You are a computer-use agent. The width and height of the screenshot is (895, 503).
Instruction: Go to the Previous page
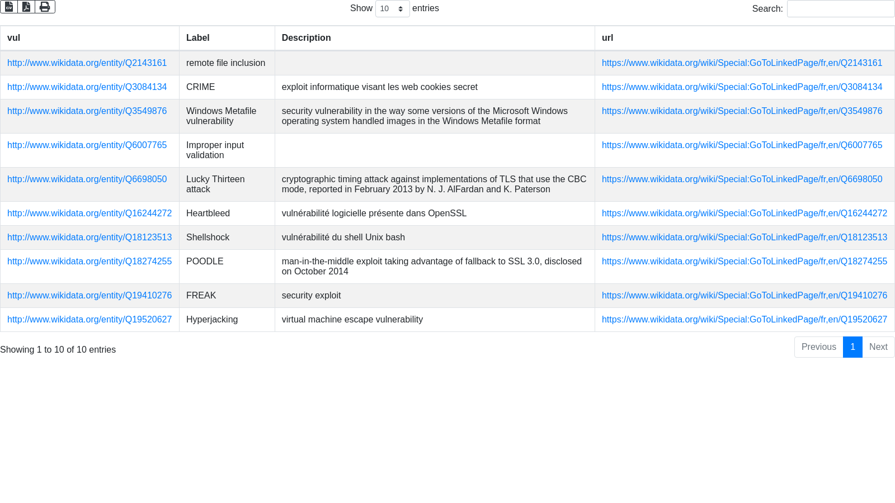click(818, 347)
